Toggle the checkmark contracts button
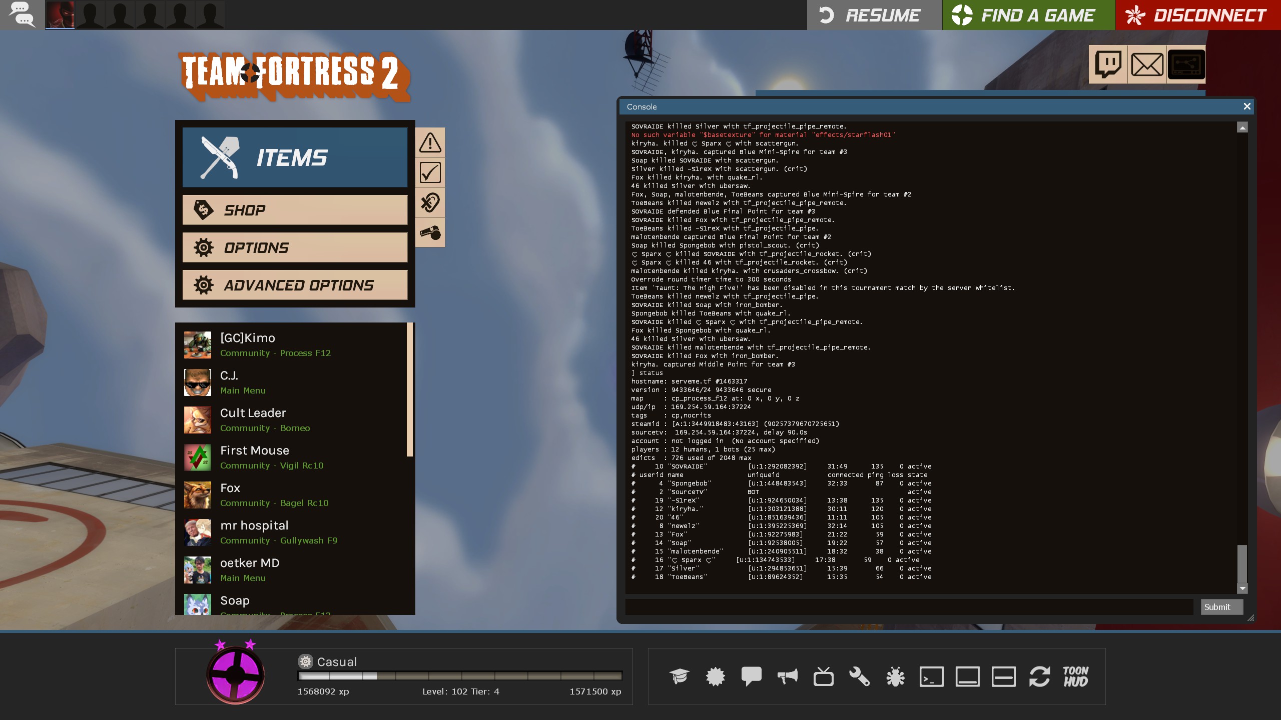Screen dimensions: 1281x720 (430, 172)
